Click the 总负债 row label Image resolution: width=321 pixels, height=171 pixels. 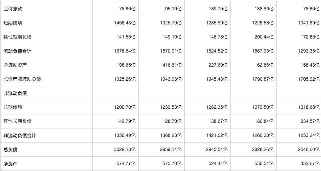(x=10, y=150)
